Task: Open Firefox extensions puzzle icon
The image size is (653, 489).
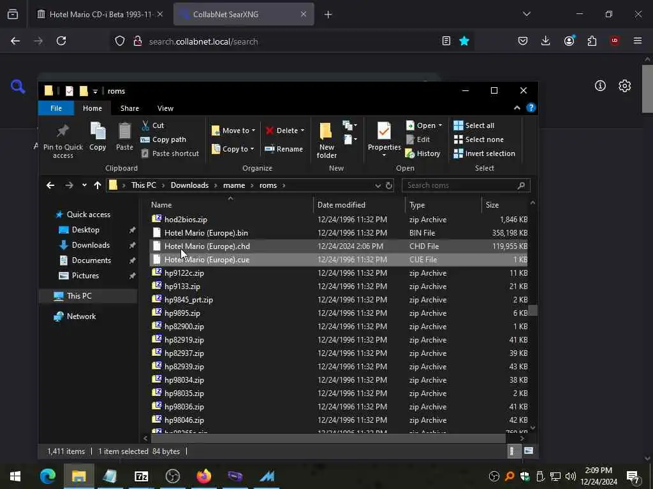Action: (x=592, y=41)
